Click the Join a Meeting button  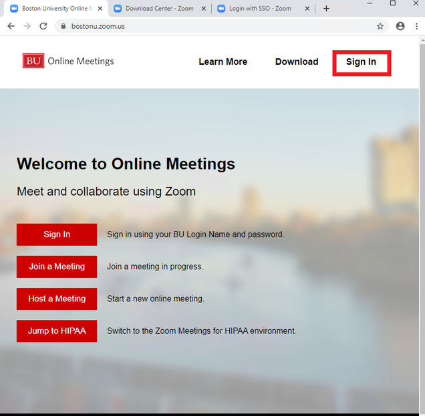(x=57, y=267)
